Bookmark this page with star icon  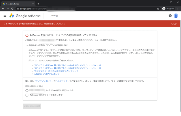pyautogui.click(x=158, y=9)
